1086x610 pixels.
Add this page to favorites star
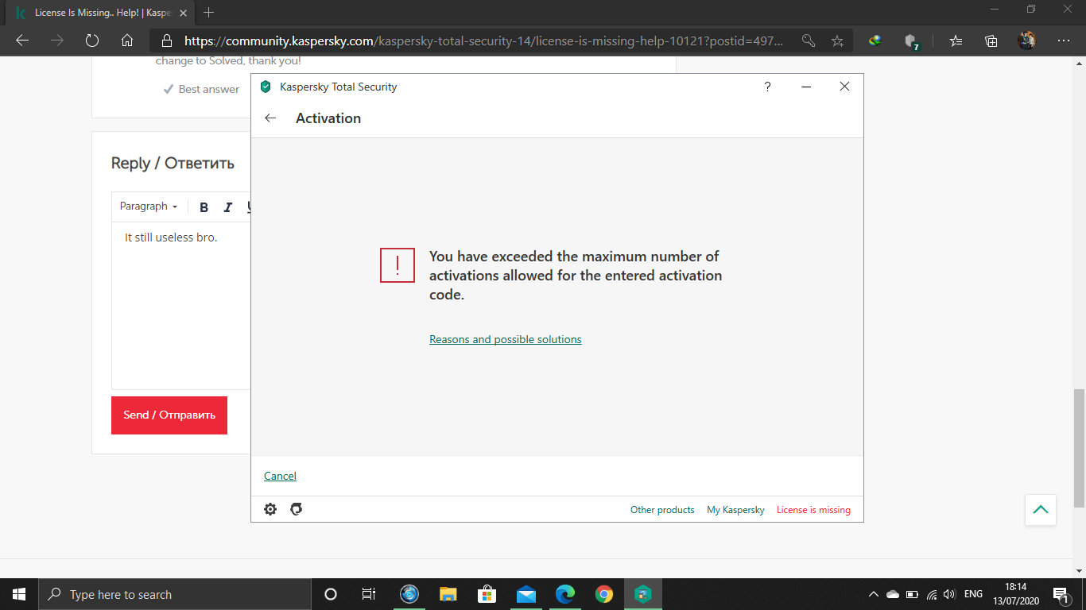point(837,41)
